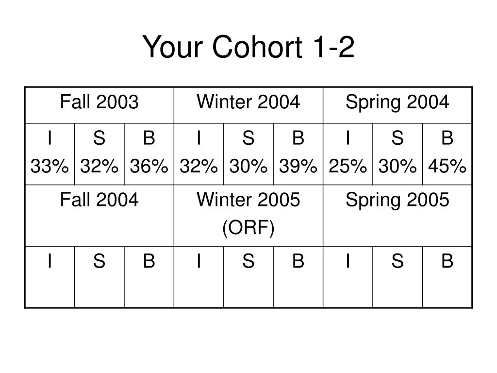497x373 pixels.
Task: Select the Winter 2004 header cell
Action: coord(248,105)
